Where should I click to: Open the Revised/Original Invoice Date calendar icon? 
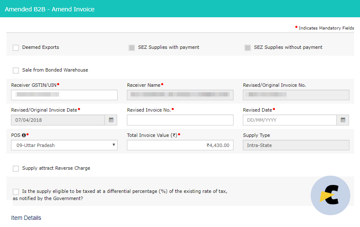pyautogui.click(x=111, y=120)
